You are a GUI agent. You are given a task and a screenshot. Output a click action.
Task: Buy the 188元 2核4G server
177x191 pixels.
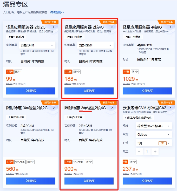tap(89, 91)
